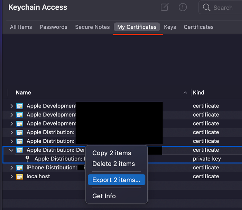Click the second Apple Distribution certificate icon
The height and width of the screenshot is (210, 242).
(20, 141)
